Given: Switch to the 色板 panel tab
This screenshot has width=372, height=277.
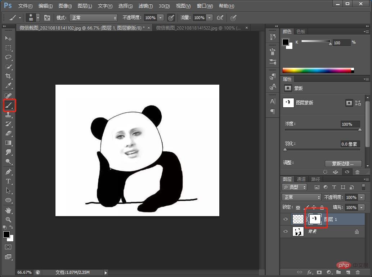Looking at the screenshot, I should [x=301, y=32].
